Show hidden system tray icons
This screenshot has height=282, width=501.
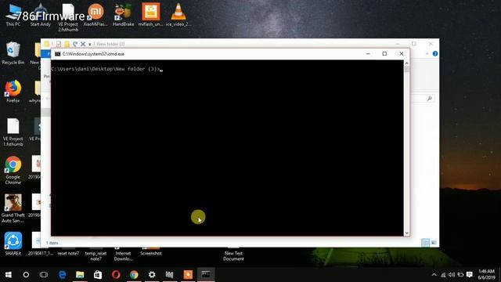[x=434, y=275]
